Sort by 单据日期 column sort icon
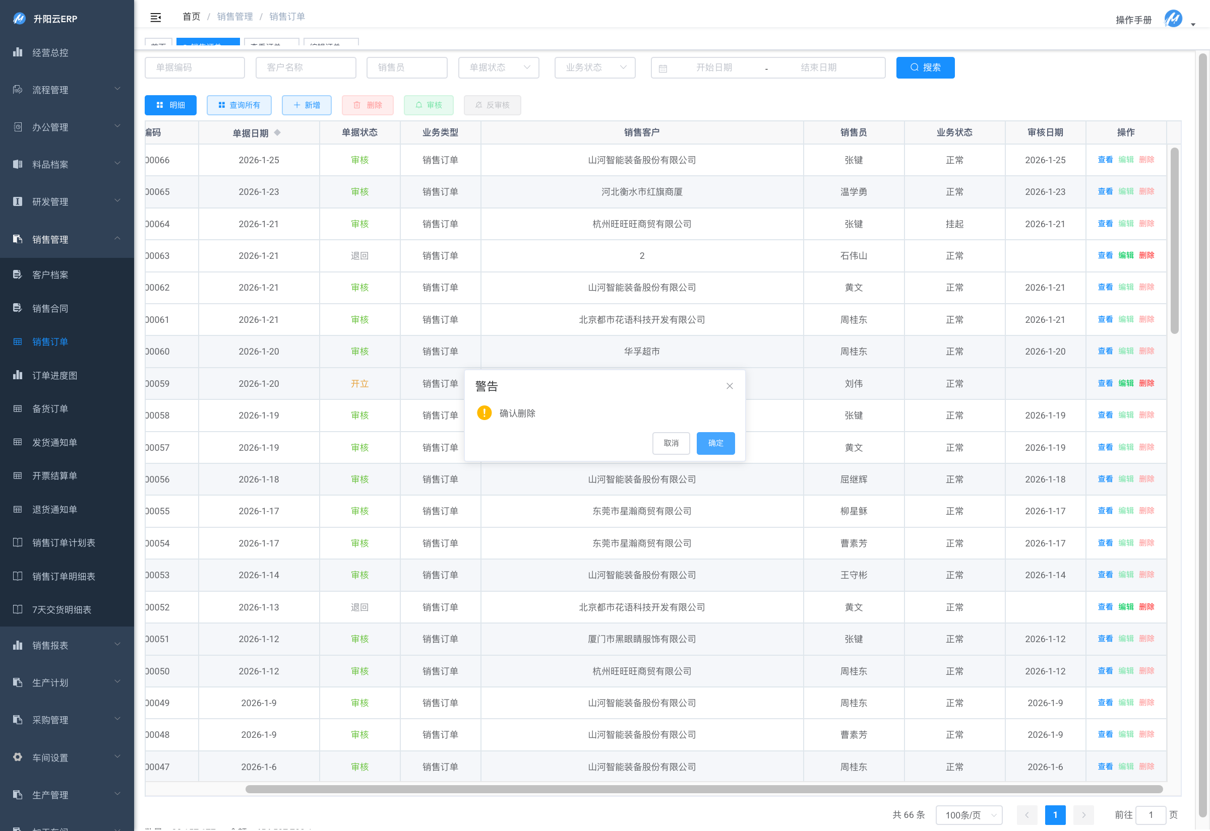Screen dimensions: 1210x831 click(x=277, y=132)
